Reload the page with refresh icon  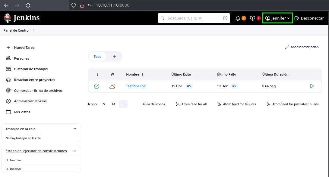(28, 5)
